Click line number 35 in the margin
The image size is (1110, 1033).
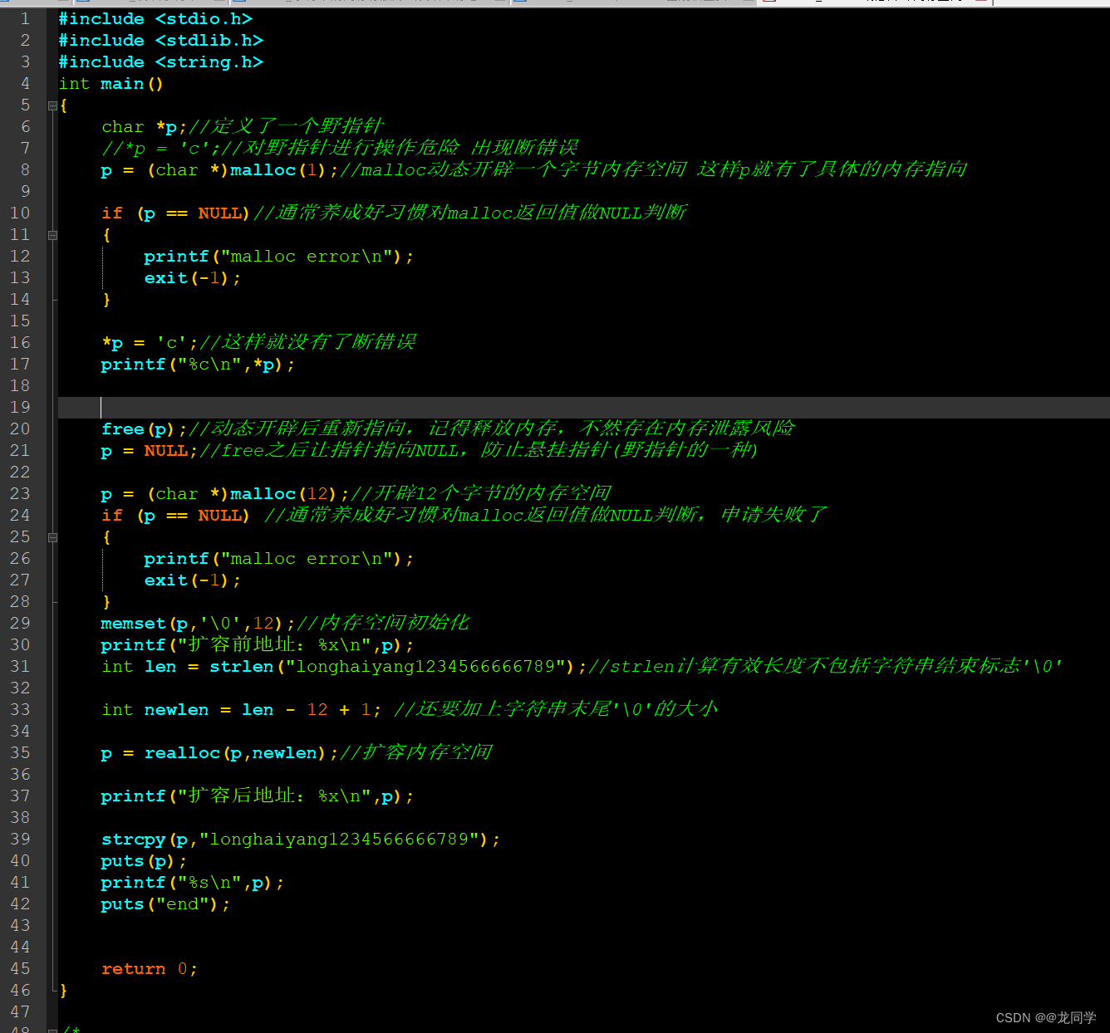point(20,752)
